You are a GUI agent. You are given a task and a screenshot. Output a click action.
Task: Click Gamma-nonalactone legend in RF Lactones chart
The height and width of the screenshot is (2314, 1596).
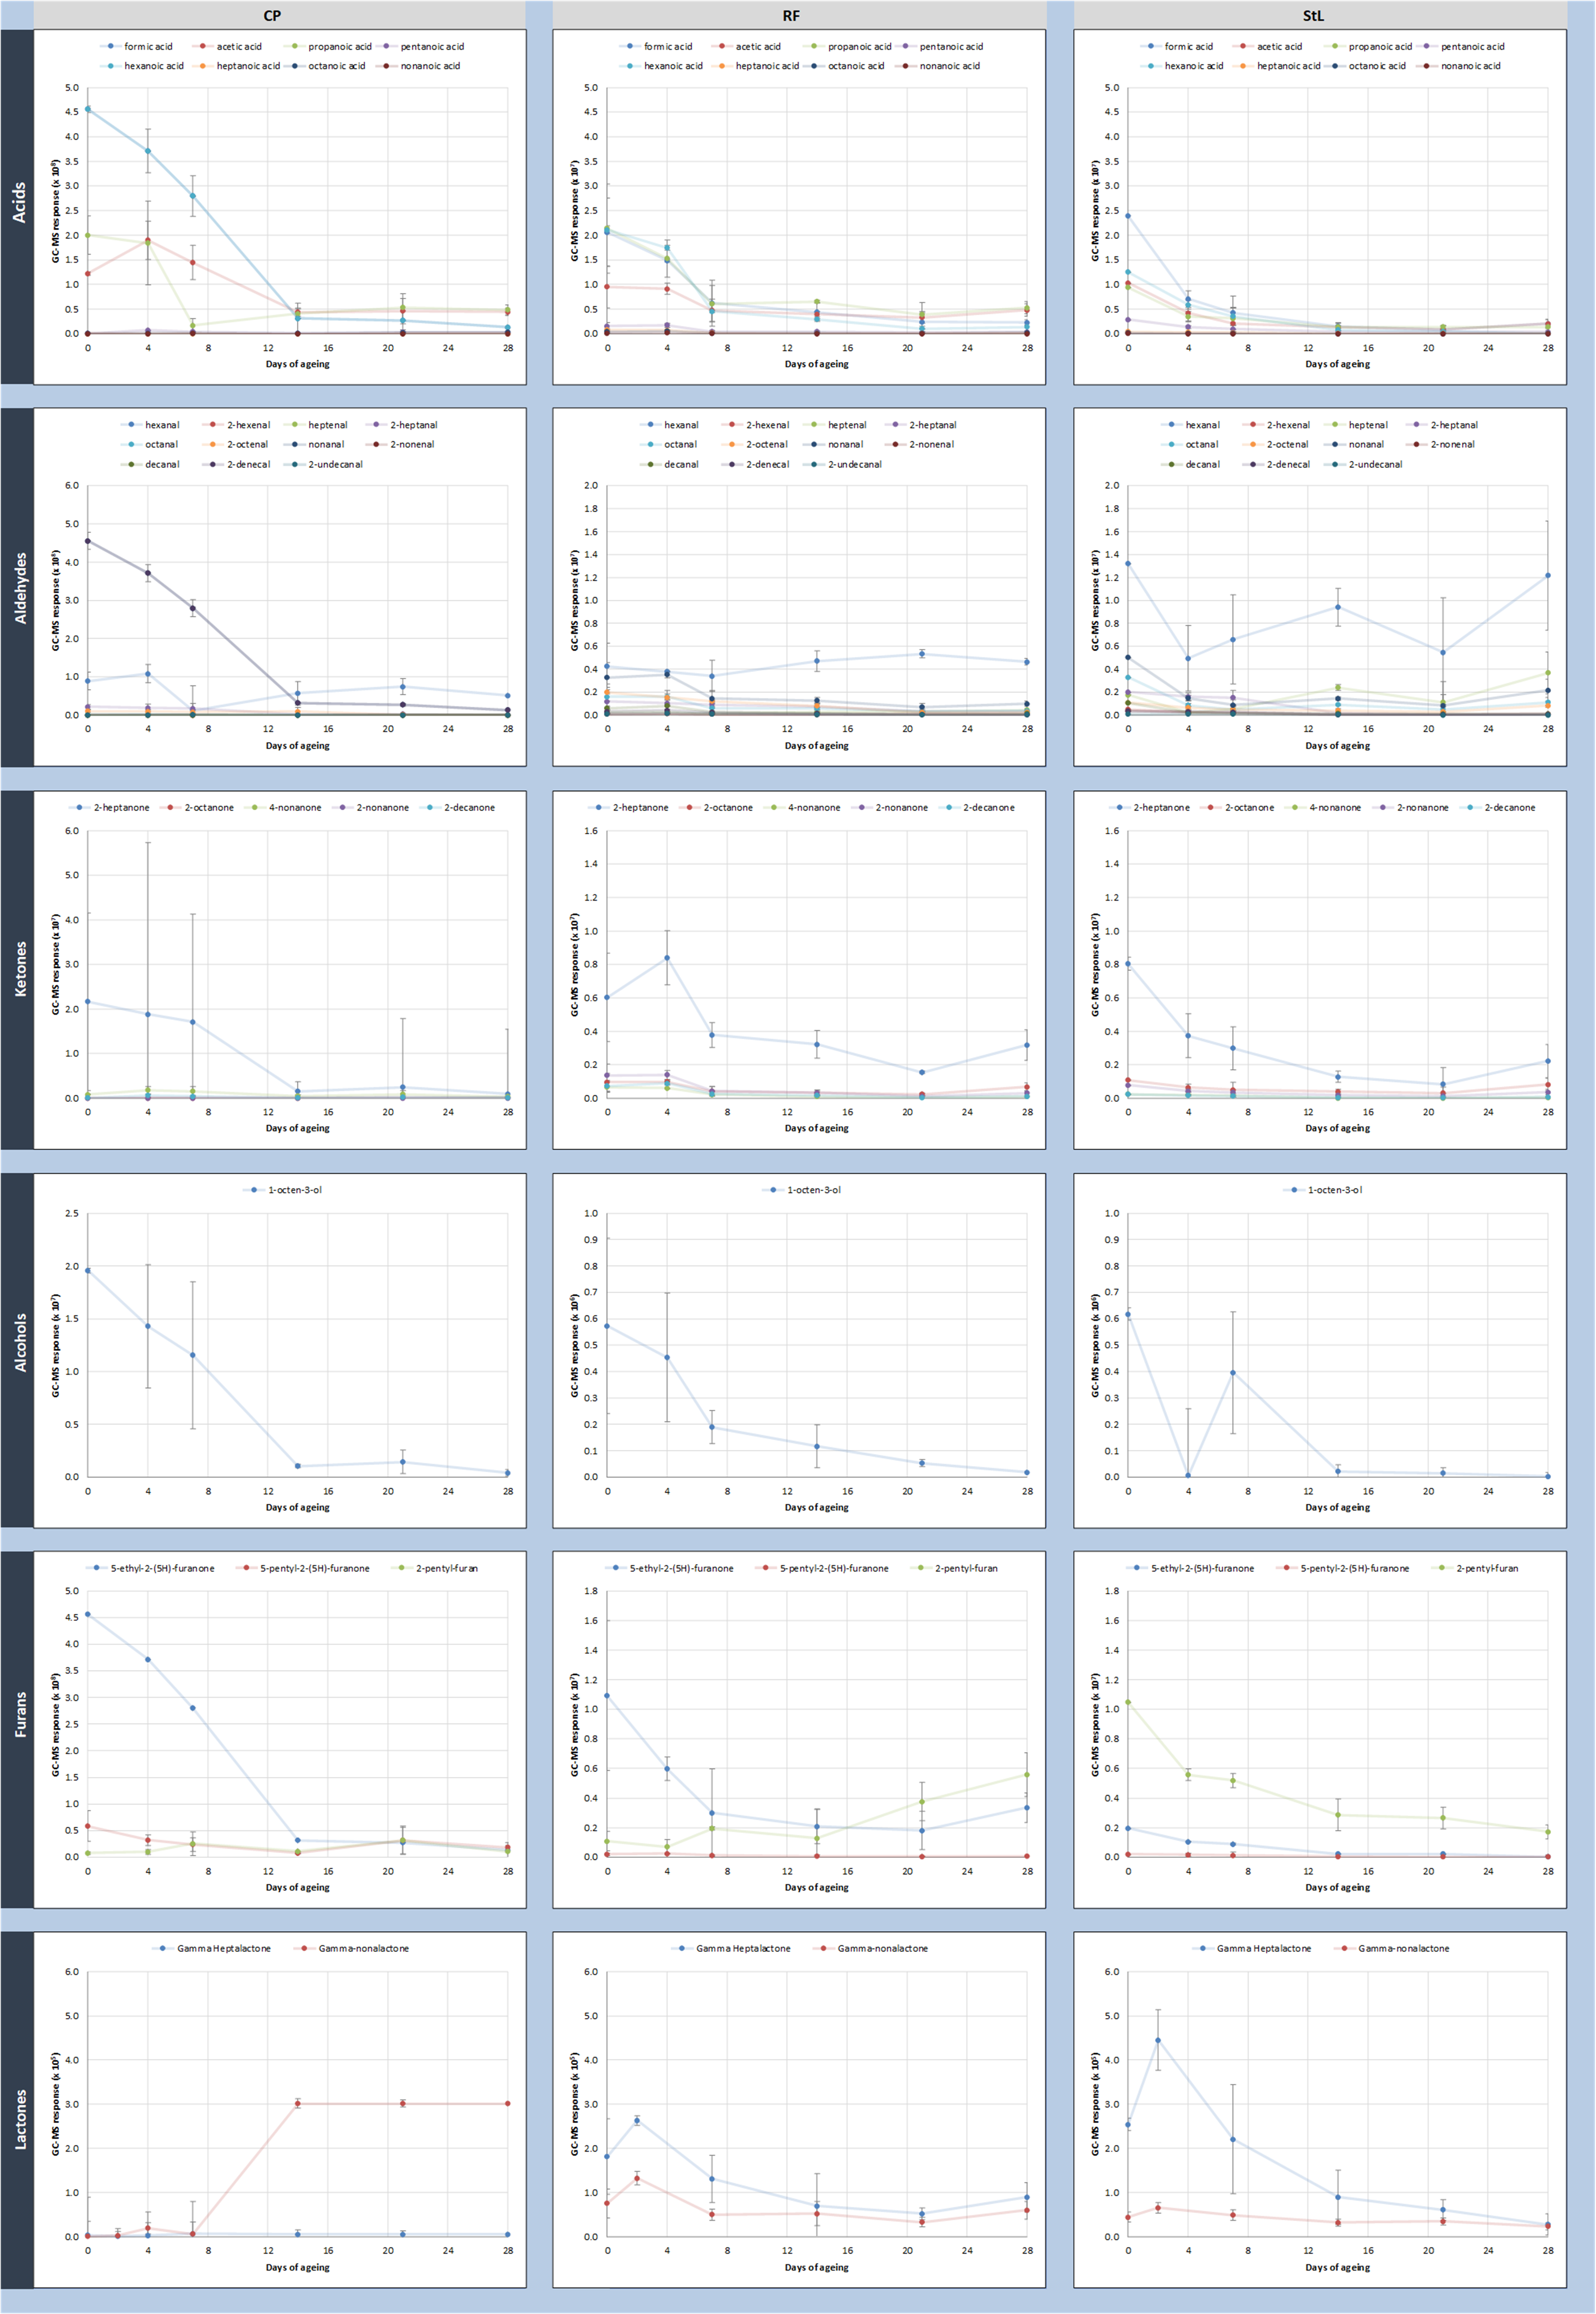[871, 1948]
